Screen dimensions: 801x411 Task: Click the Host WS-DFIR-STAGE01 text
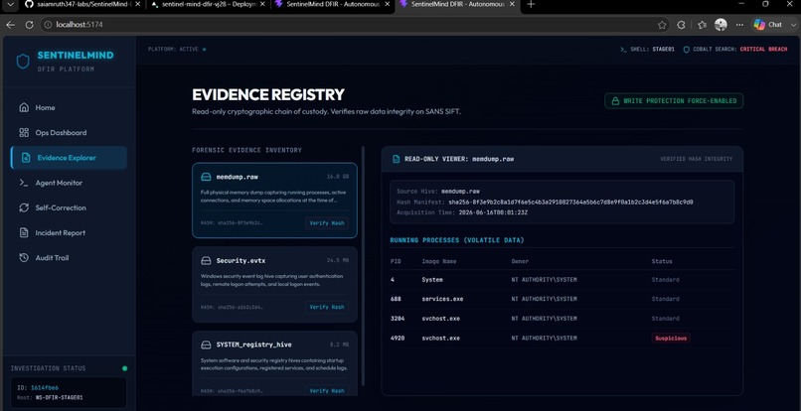coord(50,397)
